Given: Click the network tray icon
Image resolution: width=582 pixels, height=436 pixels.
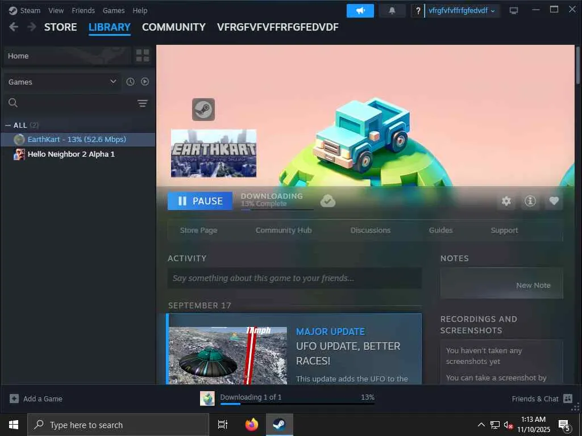Looking at the screenshot, I should [x=495, y=425].
